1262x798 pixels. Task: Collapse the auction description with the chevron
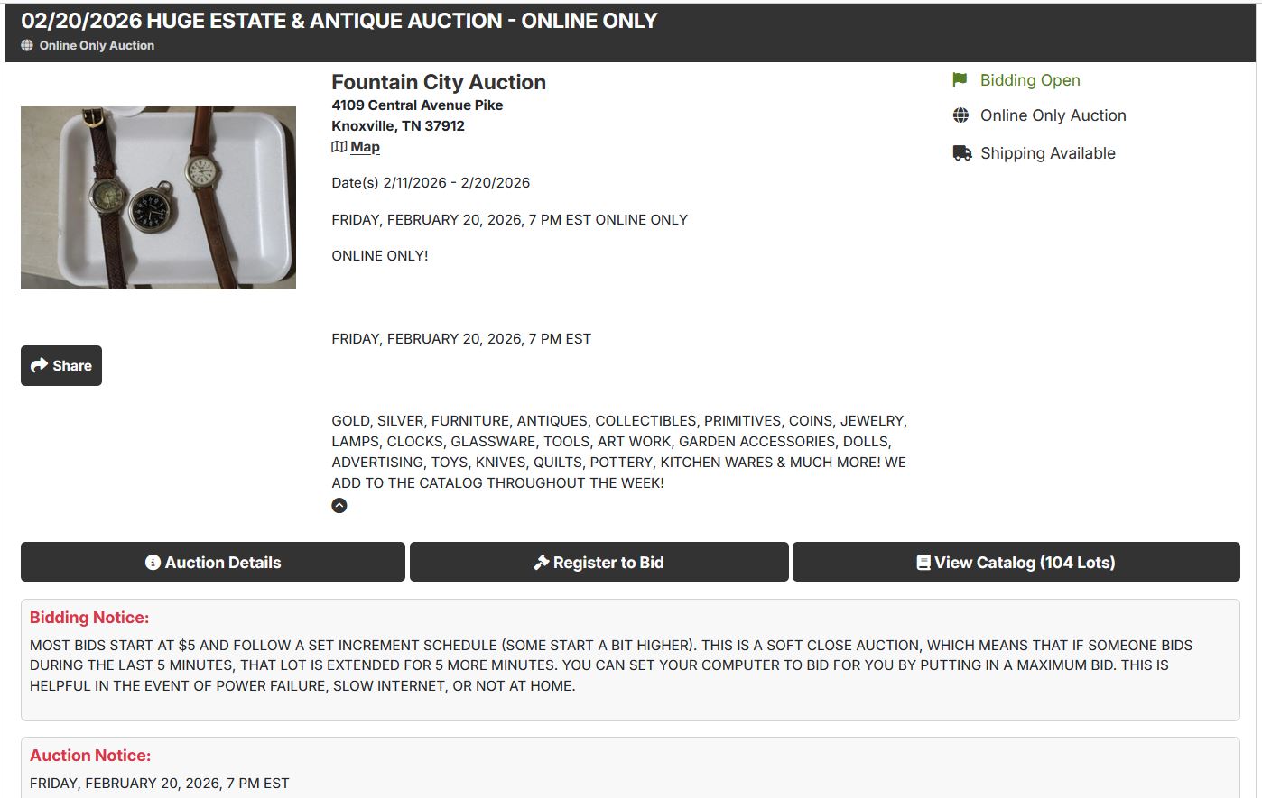point(339,506)
